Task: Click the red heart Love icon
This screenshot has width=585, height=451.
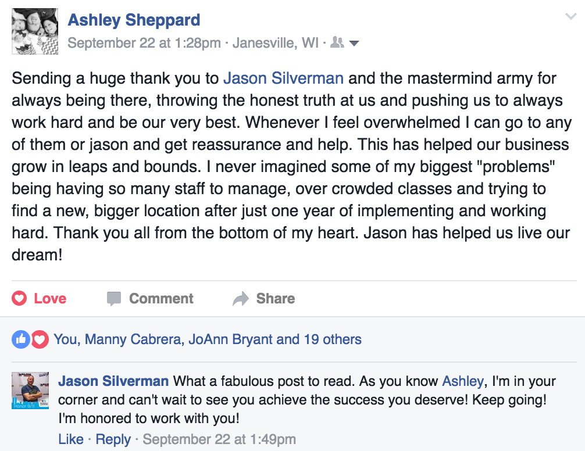Action: coord(19,299)
